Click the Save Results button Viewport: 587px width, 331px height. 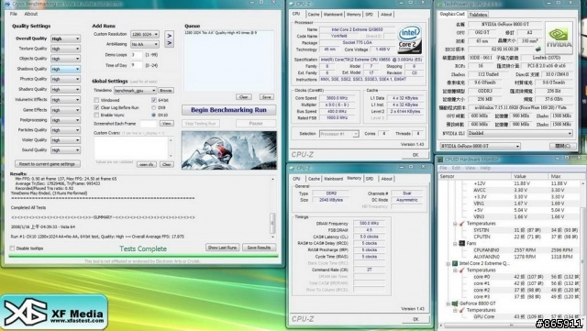coord(259,248)
